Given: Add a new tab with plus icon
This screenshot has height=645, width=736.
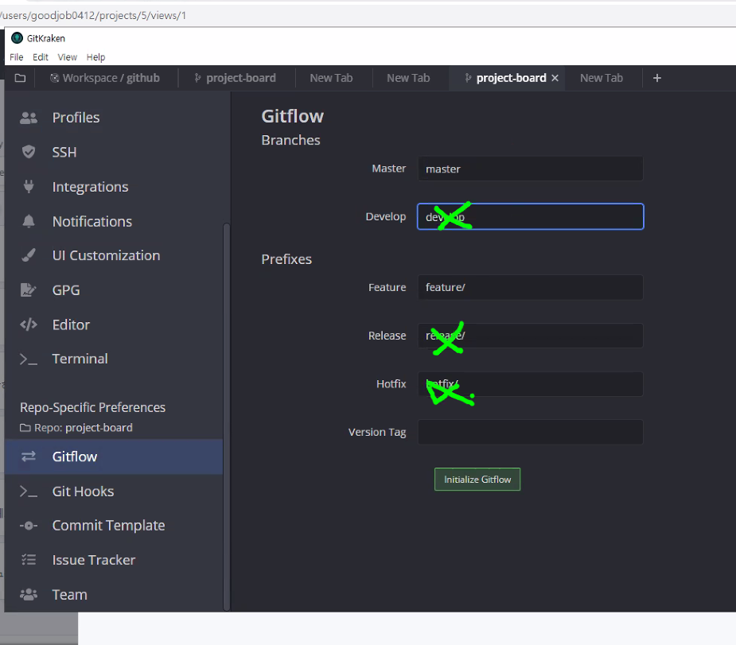Looking at the screenshot, I should click(657, 78).
